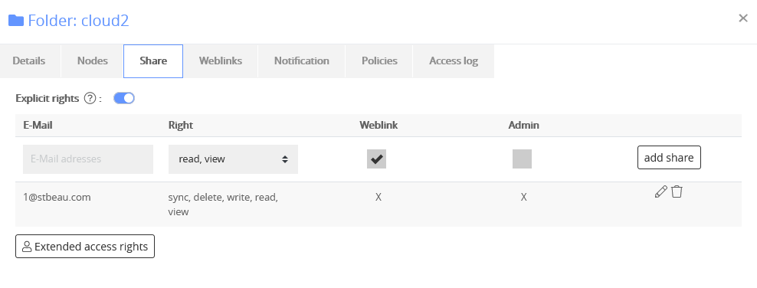Click the pencil edit icon for 1@stbeau.com
The image size is (757, 288).
click(661, 191)
